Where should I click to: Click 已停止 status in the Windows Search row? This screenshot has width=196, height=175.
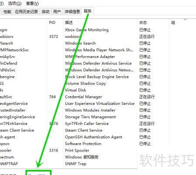[145, 43]
